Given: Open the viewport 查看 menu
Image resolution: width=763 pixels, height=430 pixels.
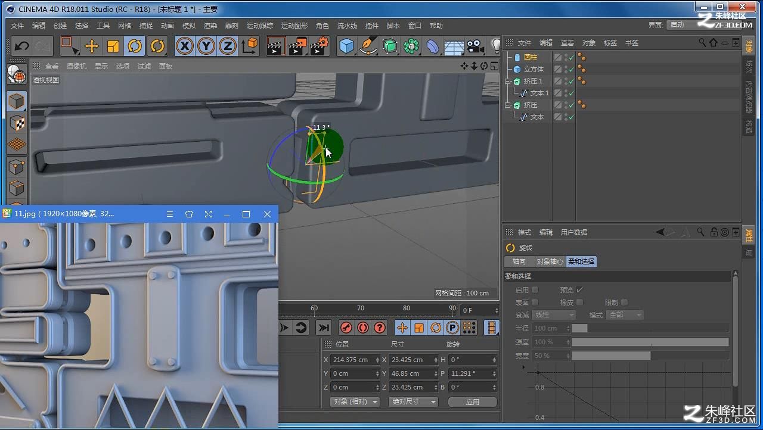Looking at the screenshot, I should coord(52,66).
